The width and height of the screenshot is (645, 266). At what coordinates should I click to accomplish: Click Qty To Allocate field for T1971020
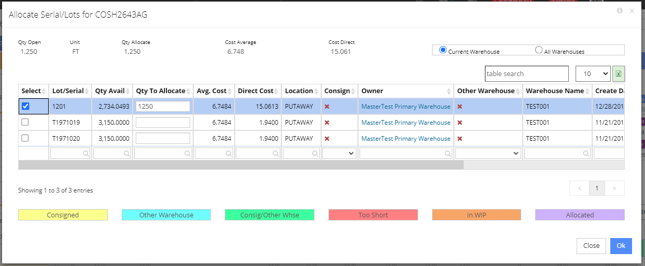pos(163,139)
